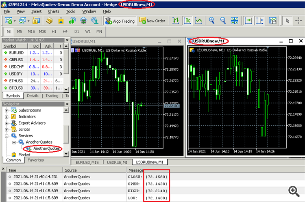The image size is (305, 202).
Task: Zoom out the chart magnifier
Action: (x=223, y=21)
